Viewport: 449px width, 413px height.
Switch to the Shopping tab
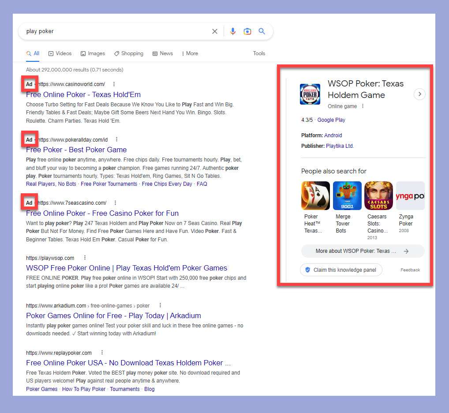pos(129,53)
